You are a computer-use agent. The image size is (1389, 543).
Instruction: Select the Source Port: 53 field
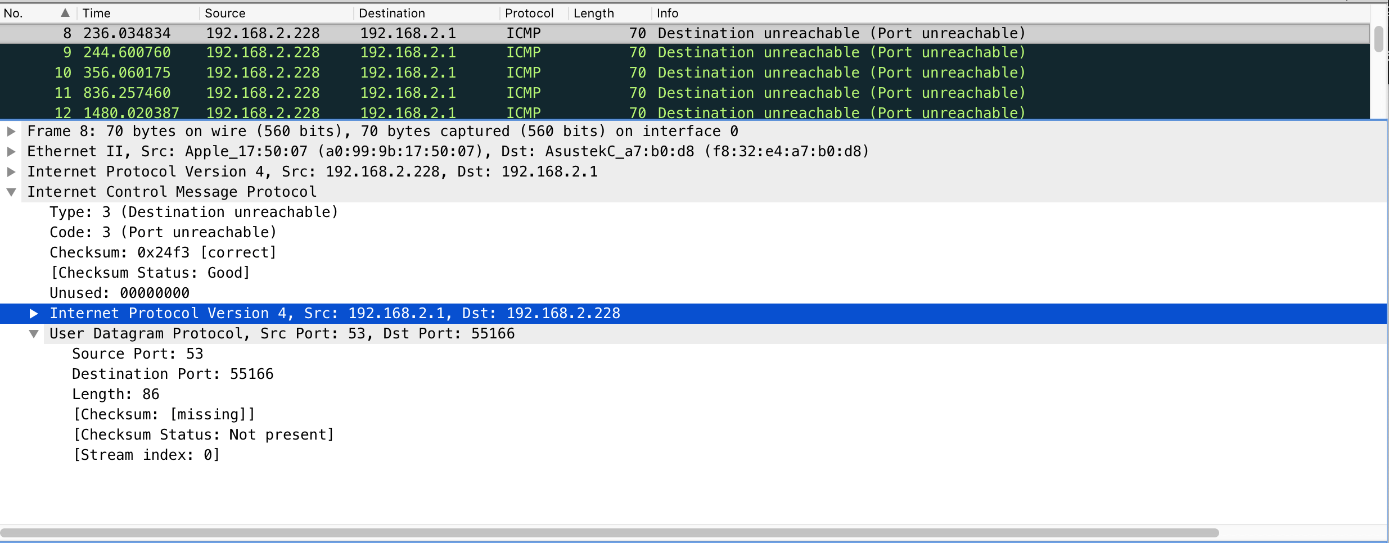click(138, 354)
